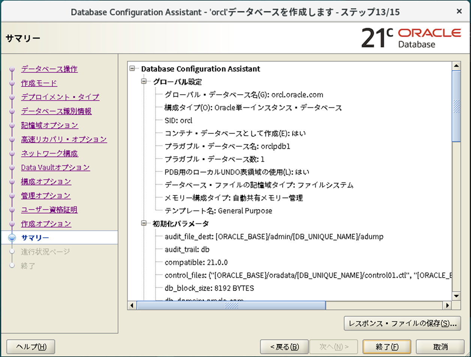Go to the データベース操作 step

click(49, 69)
